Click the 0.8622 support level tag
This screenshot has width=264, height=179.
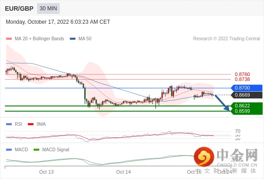(x=247, y=106)
